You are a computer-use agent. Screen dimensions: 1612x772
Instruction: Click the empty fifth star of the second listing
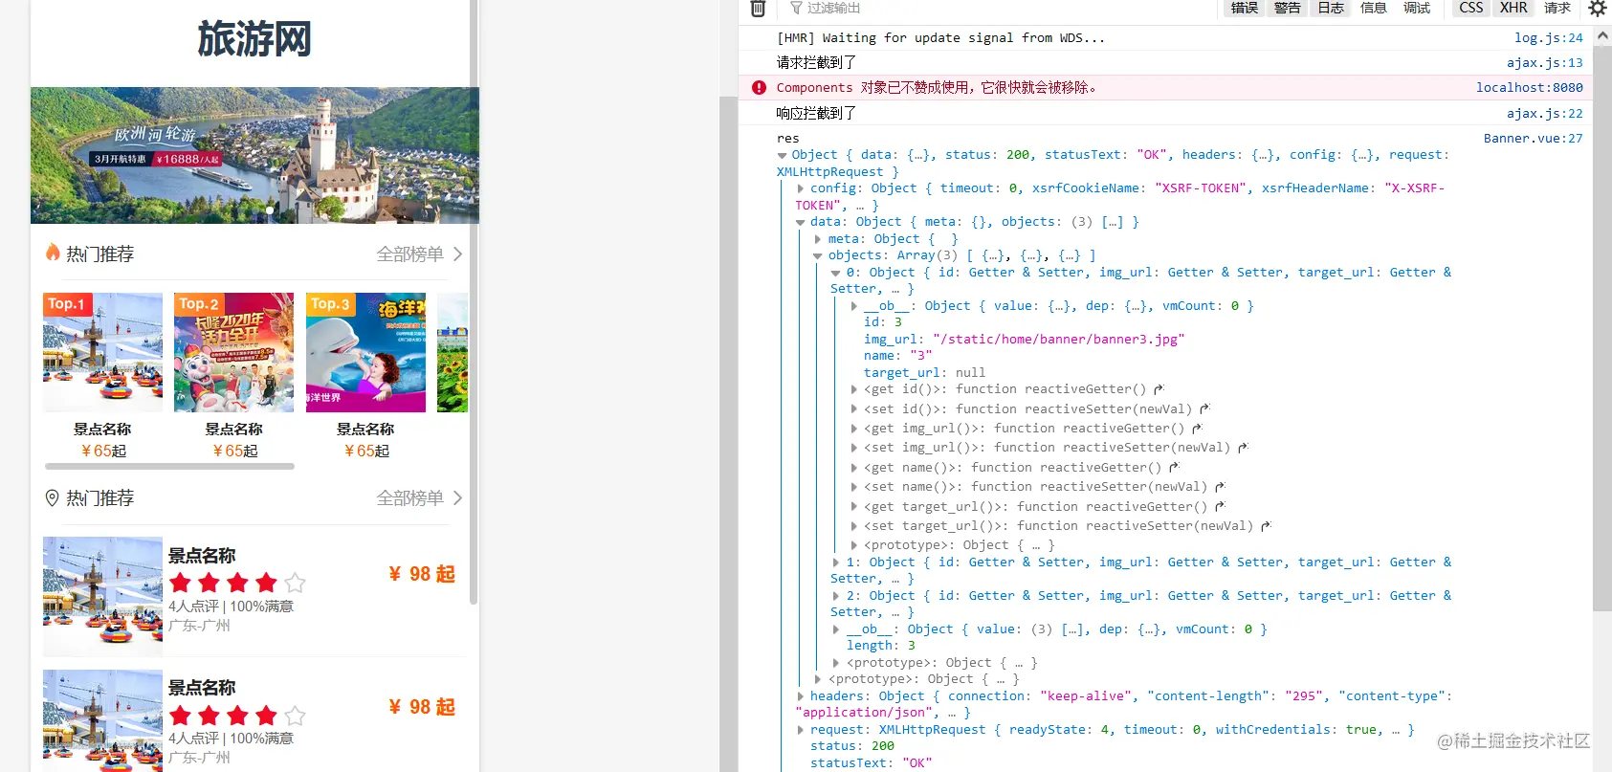point(296,716)
